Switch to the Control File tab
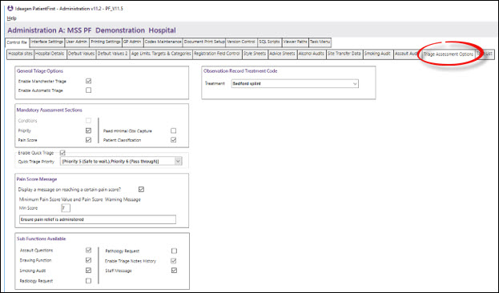This screenshot has width=499, height=293. point(17,42)
